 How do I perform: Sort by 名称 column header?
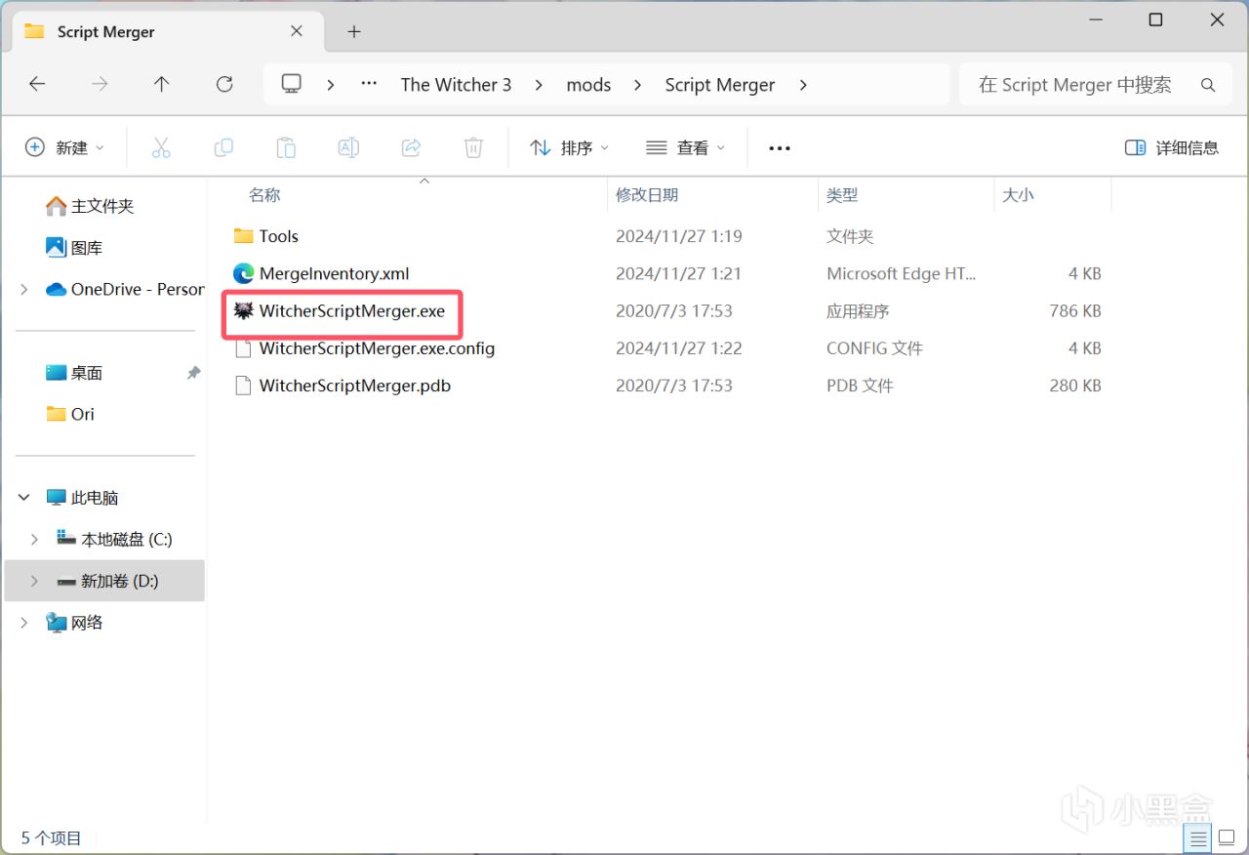point(264,195)
